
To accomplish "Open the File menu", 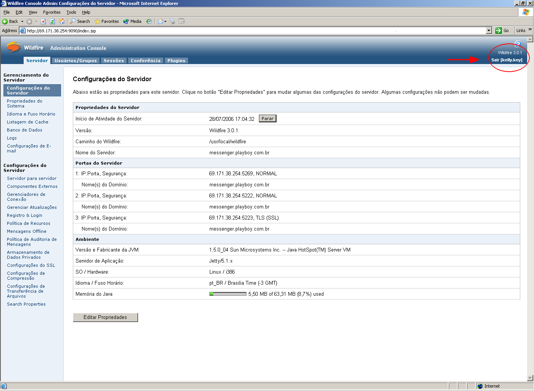I will tap(6, 12).
